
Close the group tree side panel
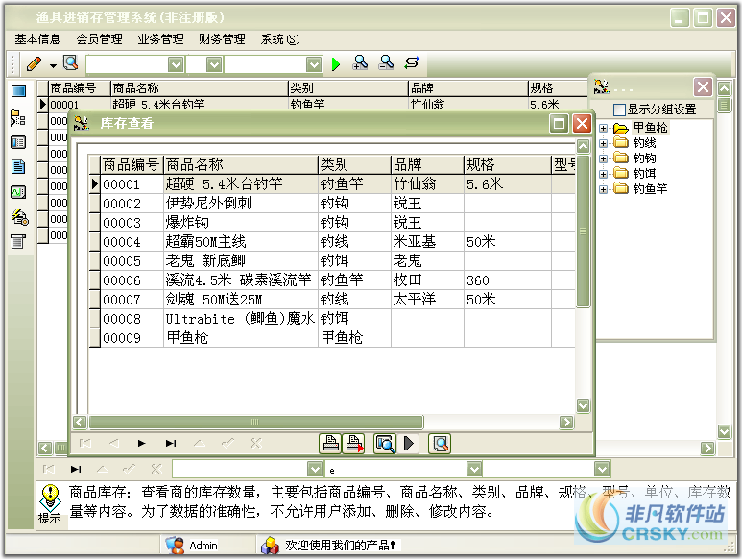[x=703, y=86]
